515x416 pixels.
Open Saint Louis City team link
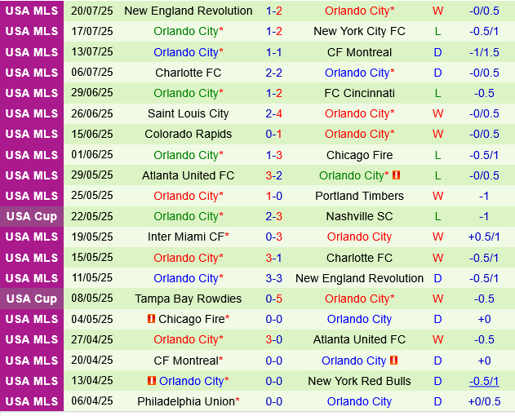pyautogui.click(x=188, y=113)
